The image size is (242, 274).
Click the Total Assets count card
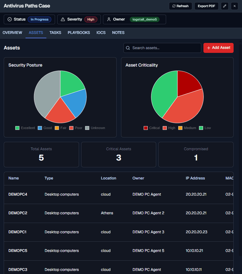click(41, 155)
